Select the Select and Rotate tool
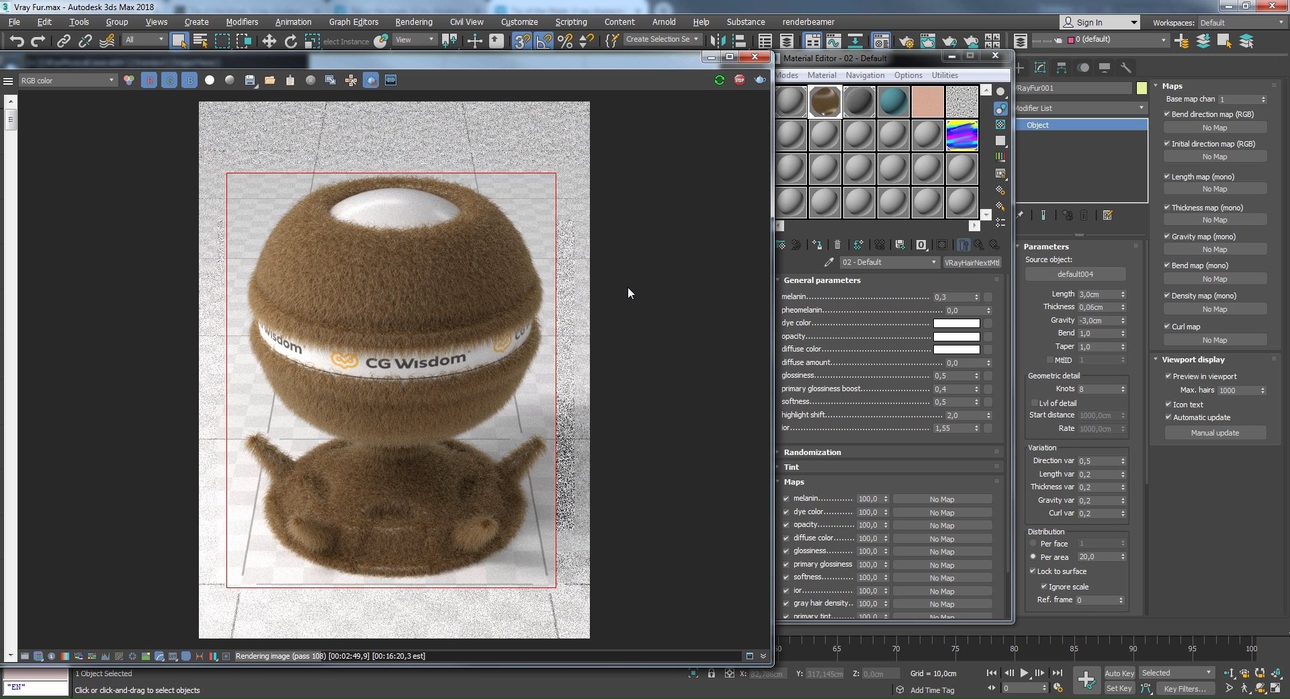Image resolution: width=1290 pixels, height=699 pixels. pyautogui.click(x=290, y=41)
